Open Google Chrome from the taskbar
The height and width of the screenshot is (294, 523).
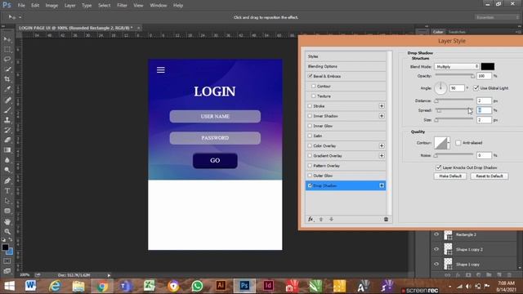(102, 286)
